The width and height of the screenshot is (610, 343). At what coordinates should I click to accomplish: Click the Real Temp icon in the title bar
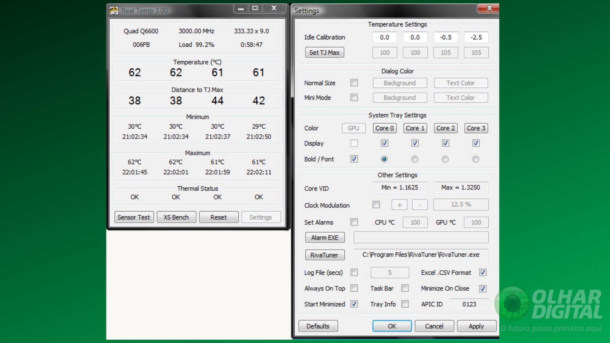[x=113, y=10]
